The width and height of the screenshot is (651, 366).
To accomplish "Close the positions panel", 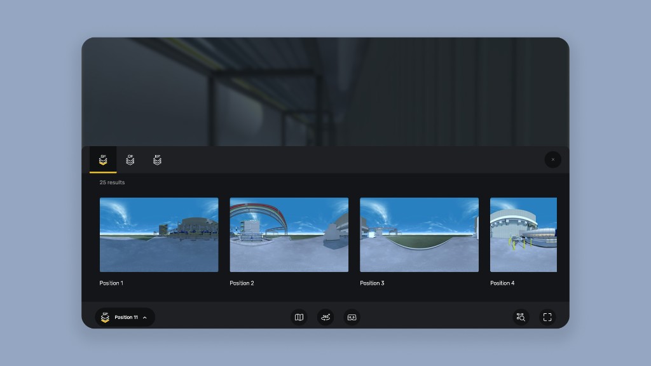I will pyautogui.click(x=552, y=159).
